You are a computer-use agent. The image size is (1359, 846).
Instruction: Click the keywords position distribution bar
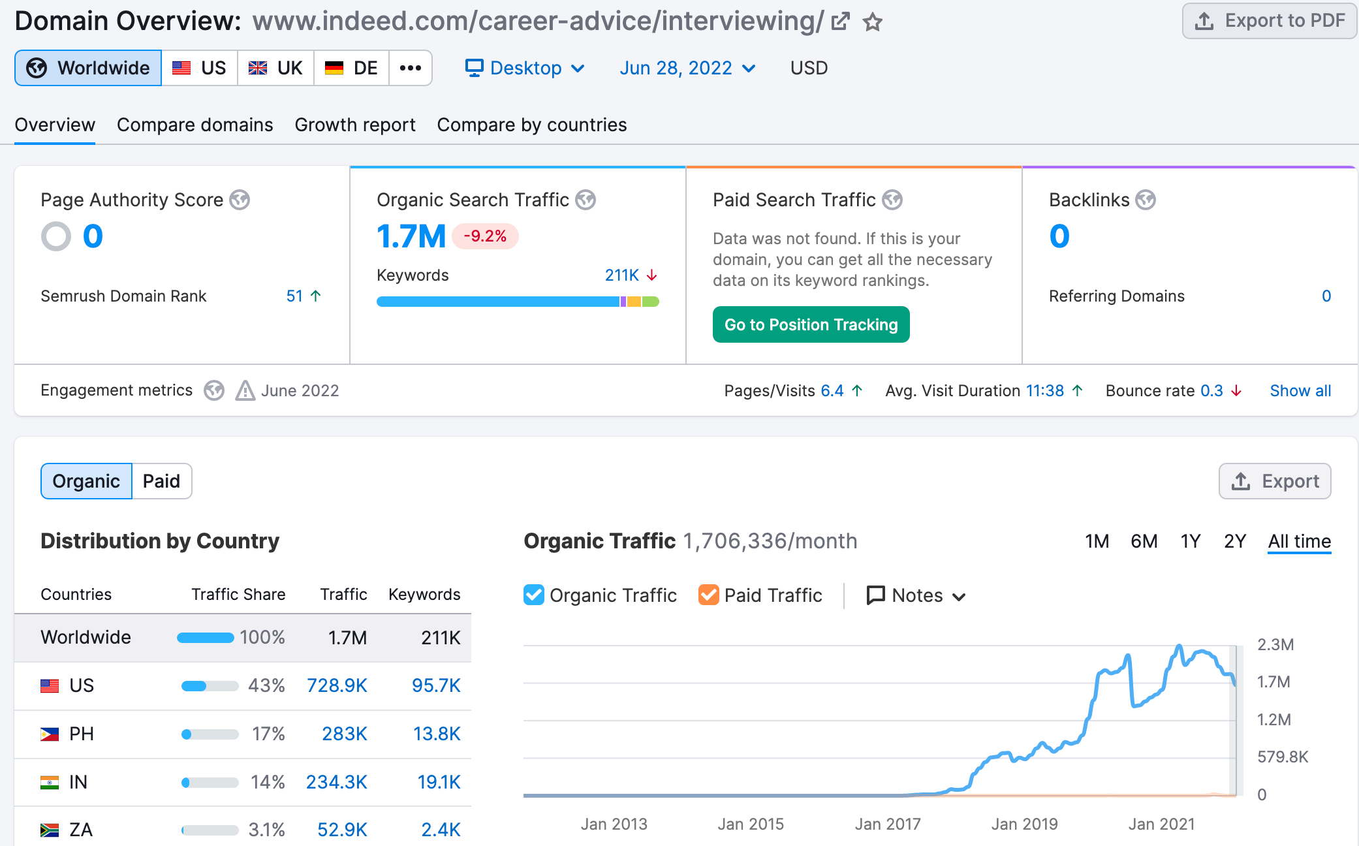tap(518, 302)
